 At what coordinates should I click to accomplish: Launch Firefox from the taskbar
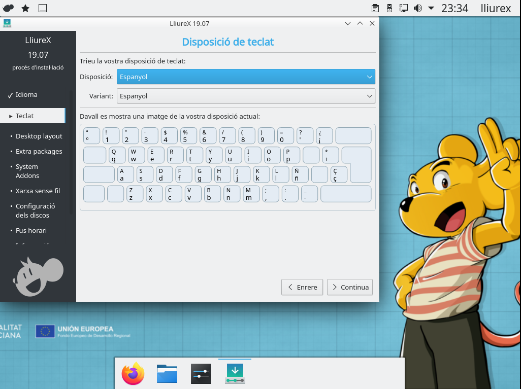click(x=133, y=373)
